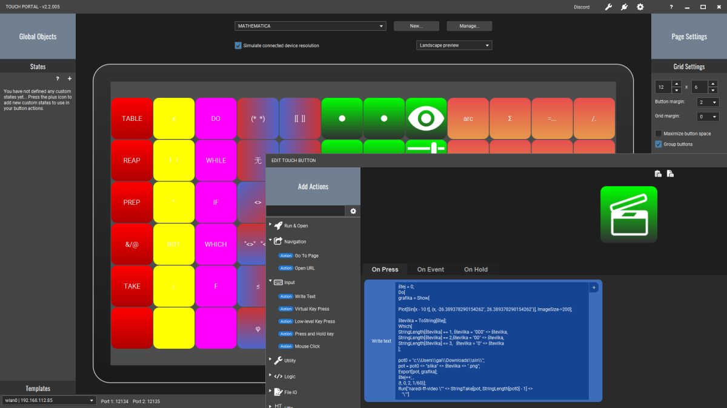Click the first clipboard icon above button preview
Image resolution: width=727 pixels, height=408 pixels.
coord(658,173)
